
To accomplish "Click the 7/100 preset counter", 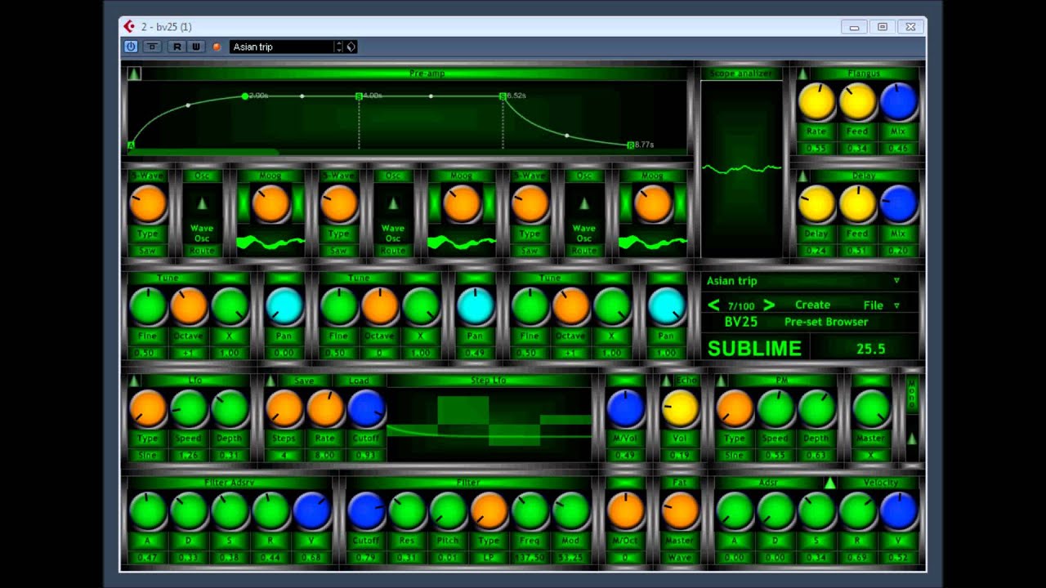I will pos(740,305).
